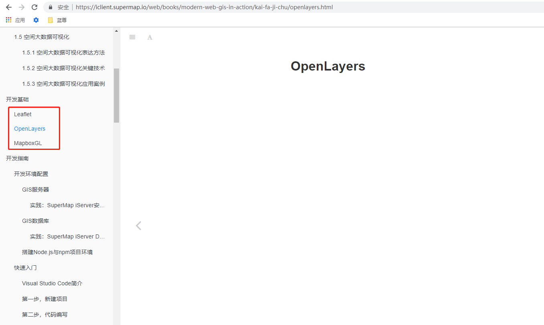544x325 pixels.
Task: Click the browser back arrow
Action: click(x=9, y=7)
